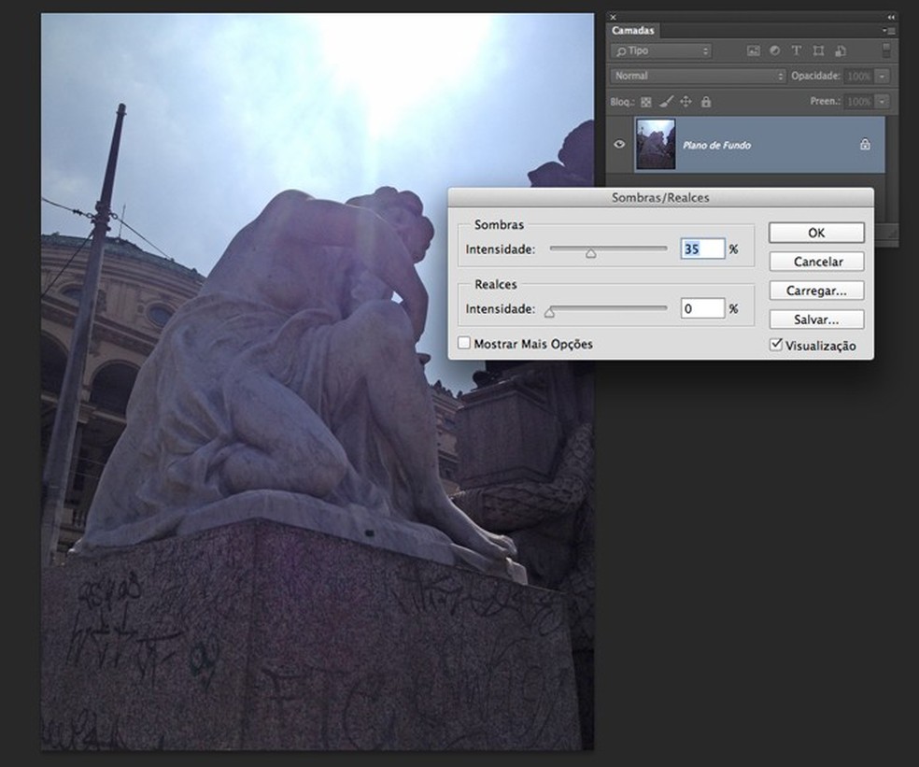
Task: Click the type layer filter icon
Action: [x=797, y=51]
